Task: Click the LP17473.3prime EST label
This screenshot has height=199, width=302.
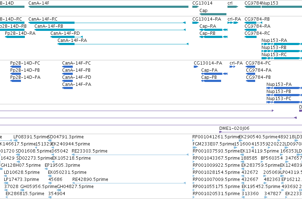Action: [x=21, y=179]
